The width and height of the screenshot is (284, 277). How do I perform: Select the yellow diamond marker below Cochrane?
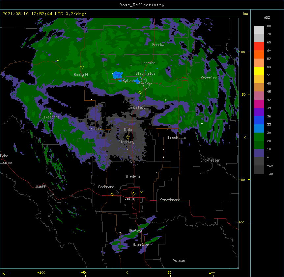112,194
